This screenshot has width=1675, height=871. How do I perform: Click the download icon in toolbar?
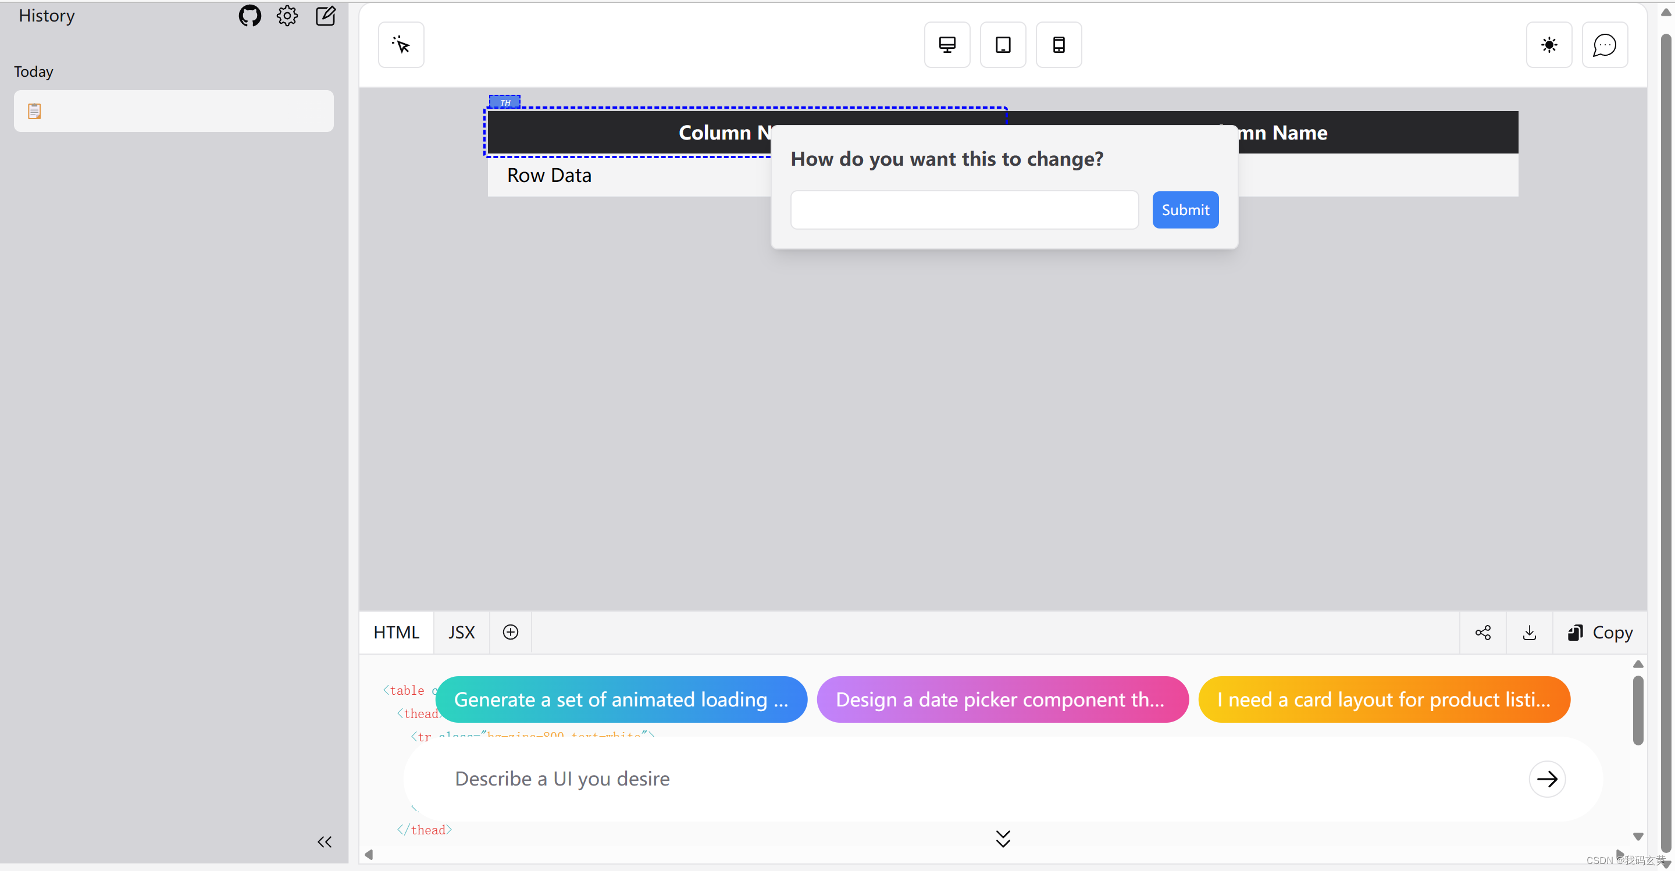coord(1530,633)
